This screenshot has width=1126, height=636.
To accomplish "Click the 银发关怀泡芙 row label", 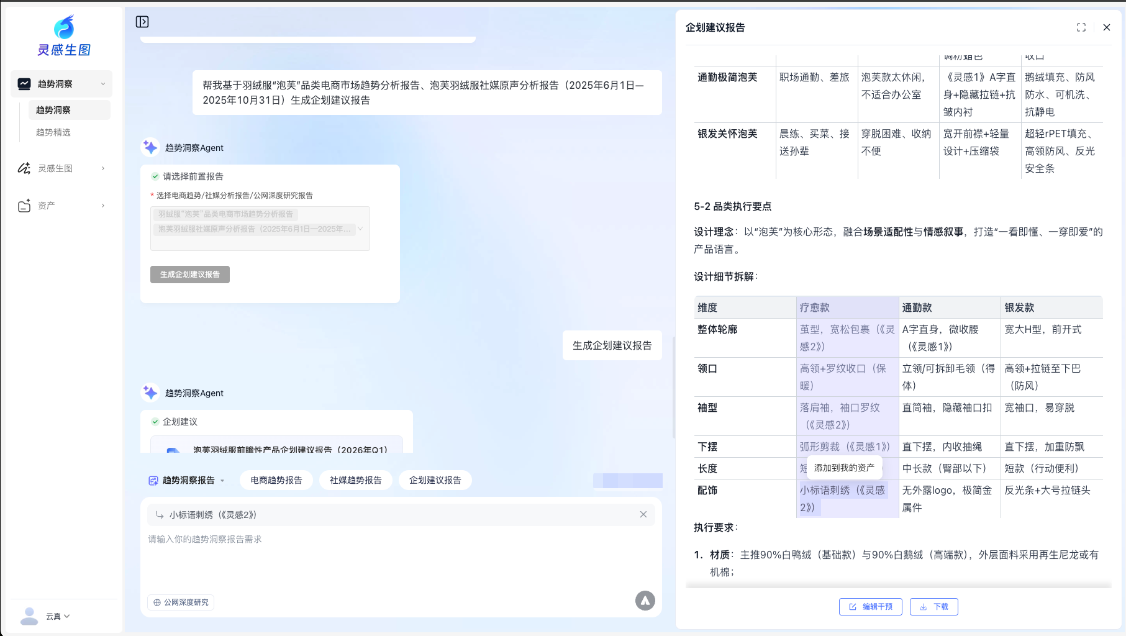I will [x=727, y=134].
